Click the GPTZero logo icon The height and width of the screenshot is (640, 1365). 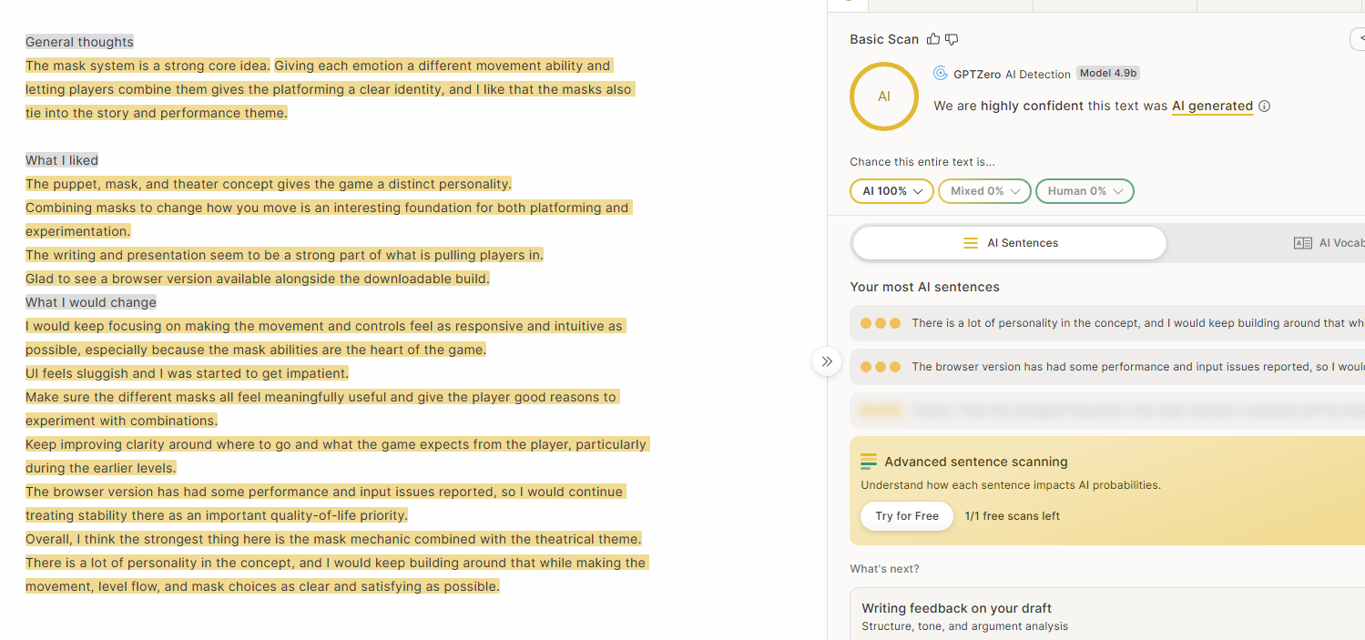[941, 74]
